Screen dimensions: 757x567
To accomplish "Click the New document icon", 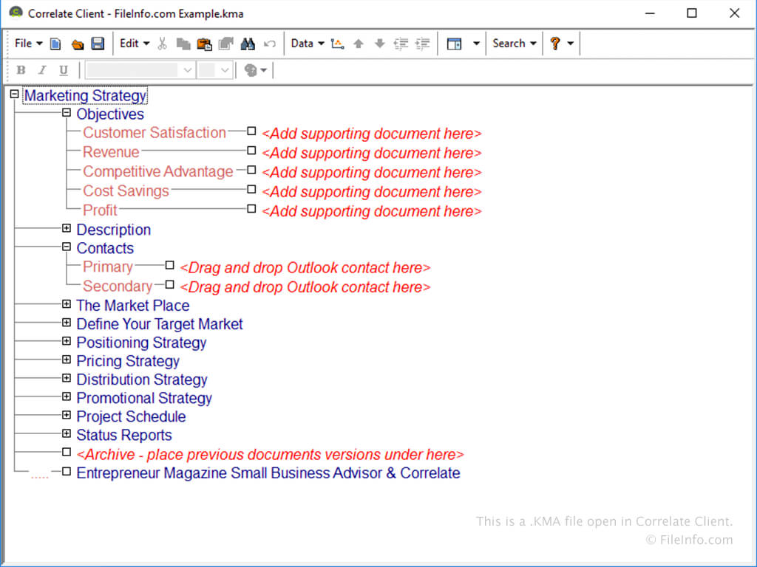I will [x=55, y=44].
